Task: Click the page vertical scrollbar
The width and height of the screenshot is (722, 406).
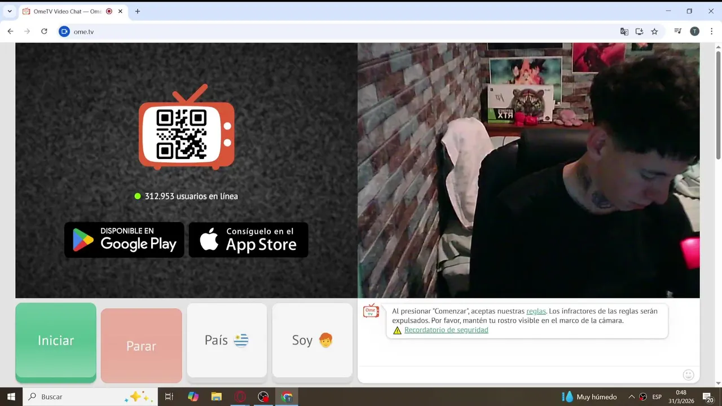Action: coord(718,104)
